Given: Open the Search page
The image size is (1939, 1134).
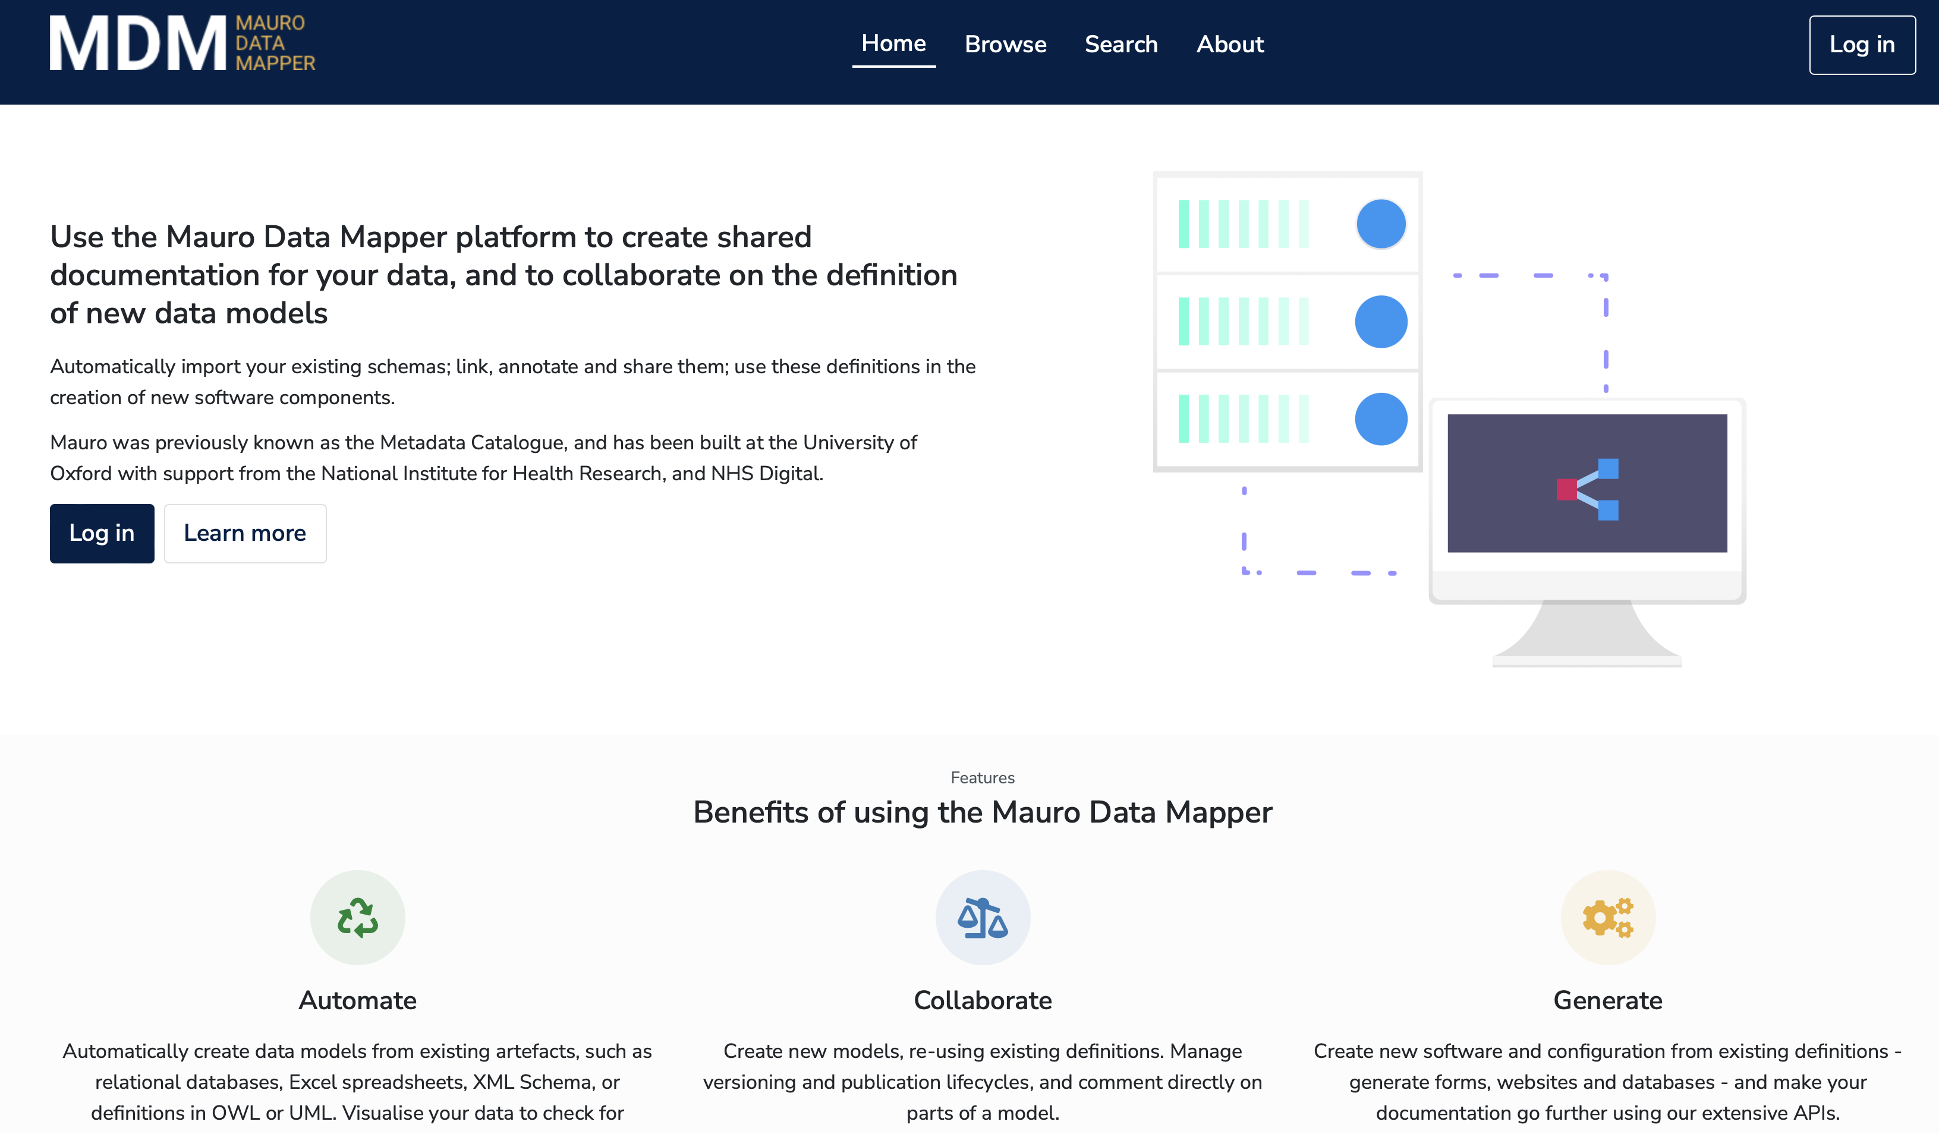Looking at the screenshot, I should coord(1121,45).
